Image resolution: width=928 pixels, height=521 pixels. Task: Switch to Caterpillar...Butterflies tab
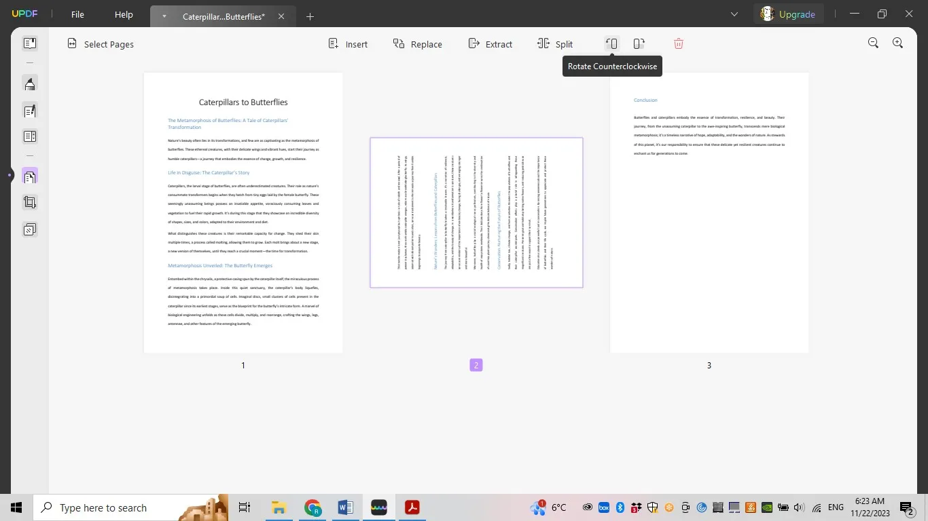coord(224,16)
